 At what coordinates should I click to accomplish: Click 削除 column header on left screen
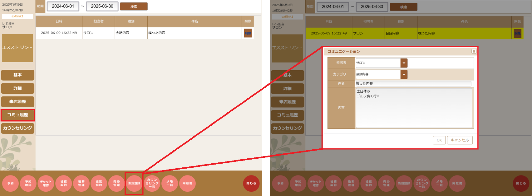pyautogui.click(x=248, y=21)
